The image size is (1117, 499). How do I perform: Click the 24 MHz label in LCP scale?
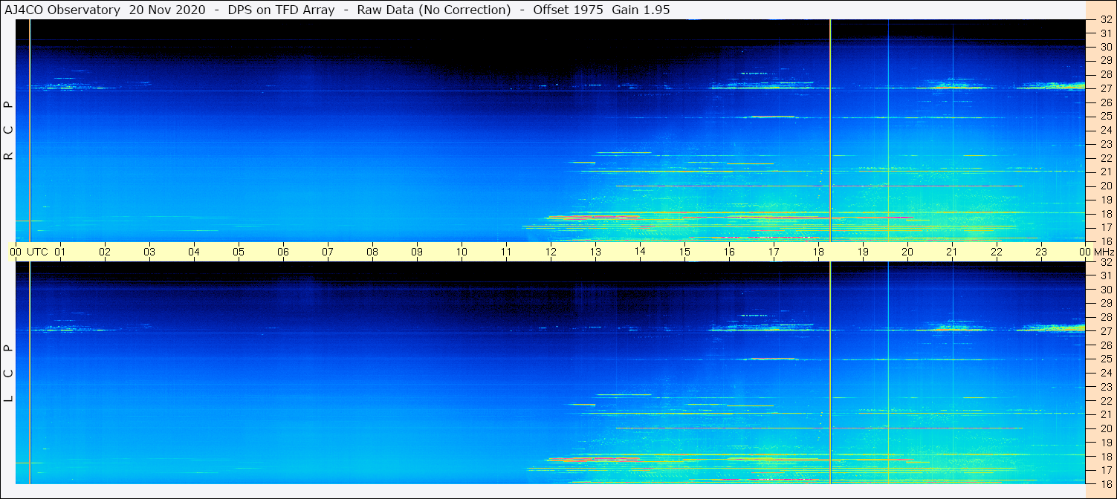pyautogui.click(x=1107, y=373)
